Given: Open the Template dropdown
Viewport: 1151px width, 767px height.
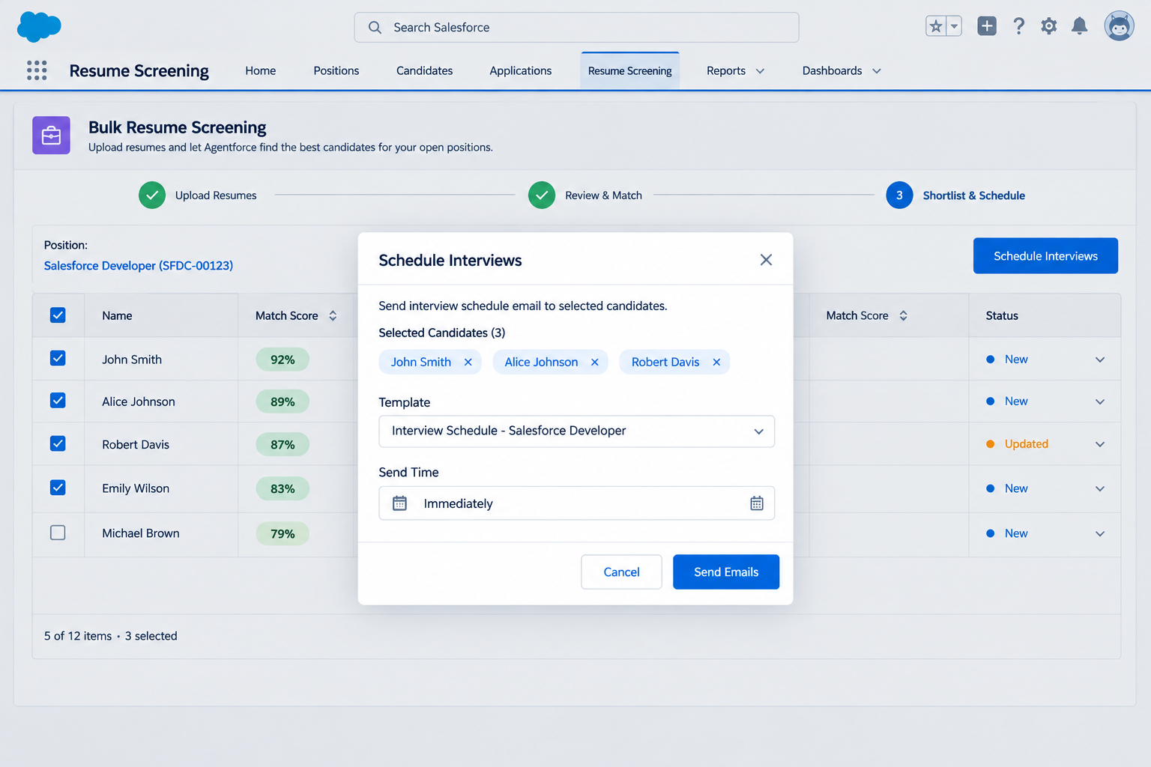Looking at the screenshot, I should [x=576, y=431].
